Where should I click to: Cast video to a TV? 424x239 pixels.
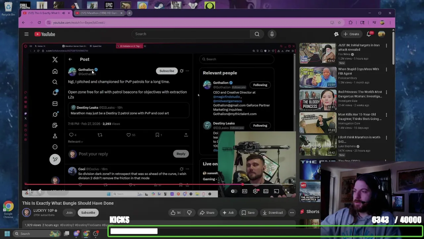point(276,191)
